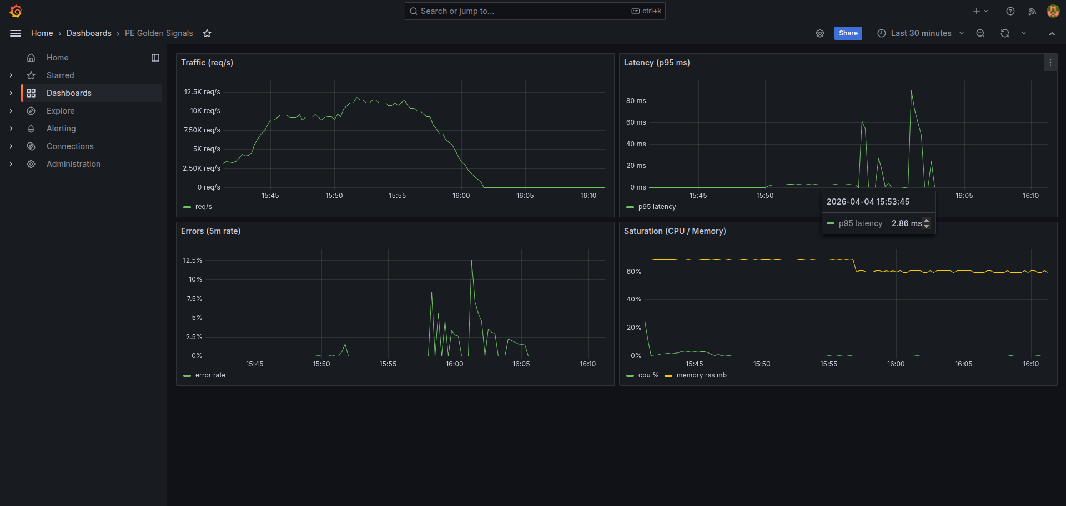Screen dimensions: 1066x506
Task: Toggle the req/s series in Traffic legend
Action: click(x=204, y=207)
